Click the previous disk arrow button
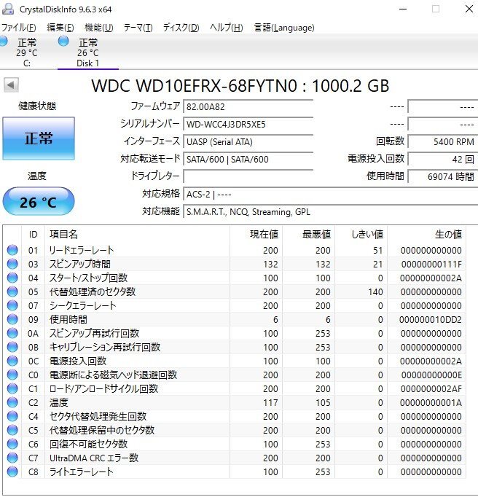The height and width of the screenshot is (497, 478). click(11, 85)
